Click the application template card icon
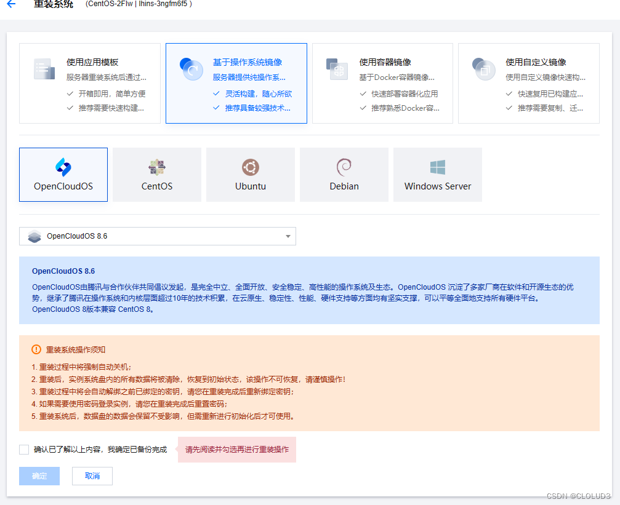This screenshot has width=620, height=505. (44, 69)
